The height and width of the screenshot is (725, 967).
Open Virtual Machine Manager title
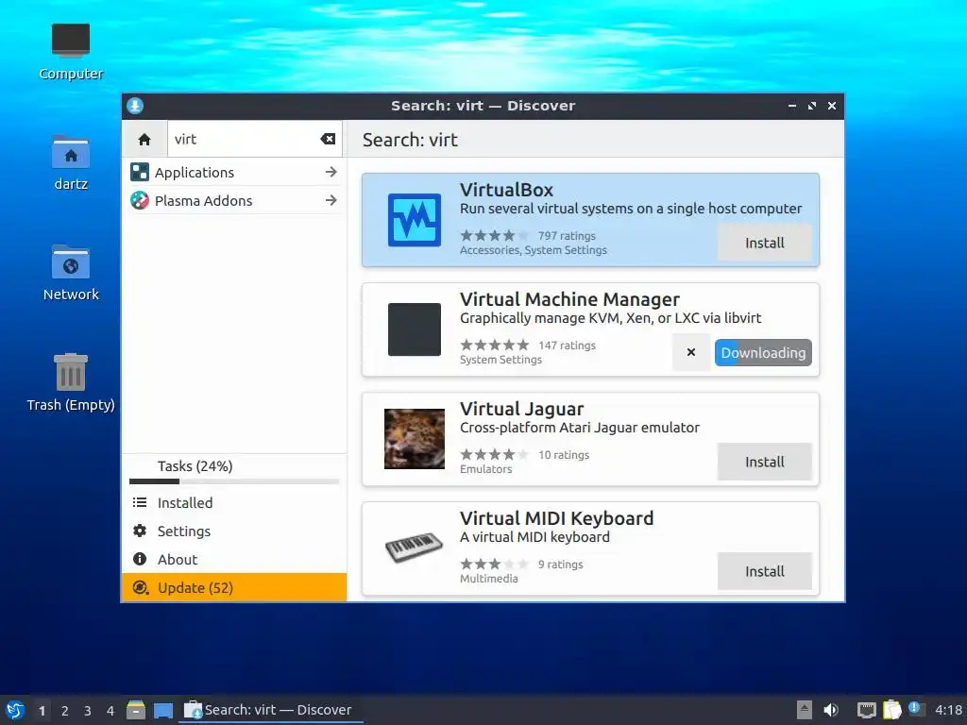[x=569, y=299]
